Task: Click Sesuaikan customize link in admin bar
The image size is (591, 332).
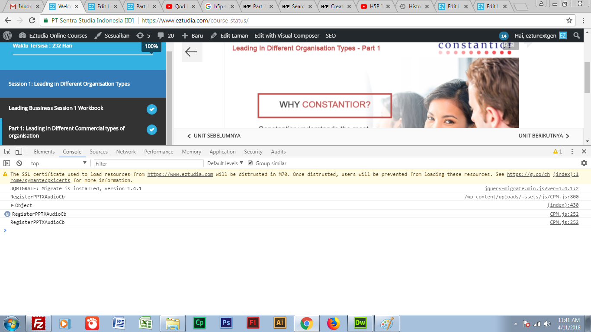Action: pos(112,35)
